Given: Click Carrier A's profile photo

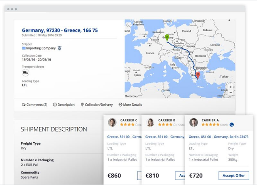Looking at the screenshot, I should pyautogui.click(x=194, y=122).
